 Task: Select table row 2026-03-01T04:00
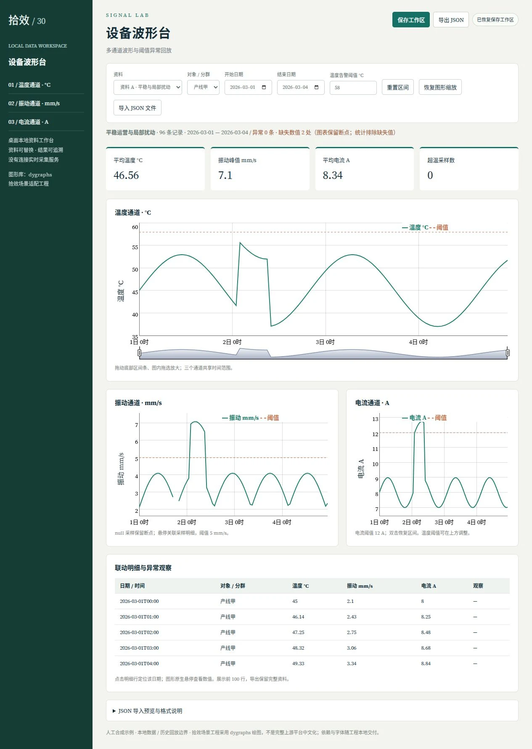[x=312, y=664]
